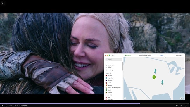Connect to Canada in country list
Screen dimensions: 190x107
(110, 95)
